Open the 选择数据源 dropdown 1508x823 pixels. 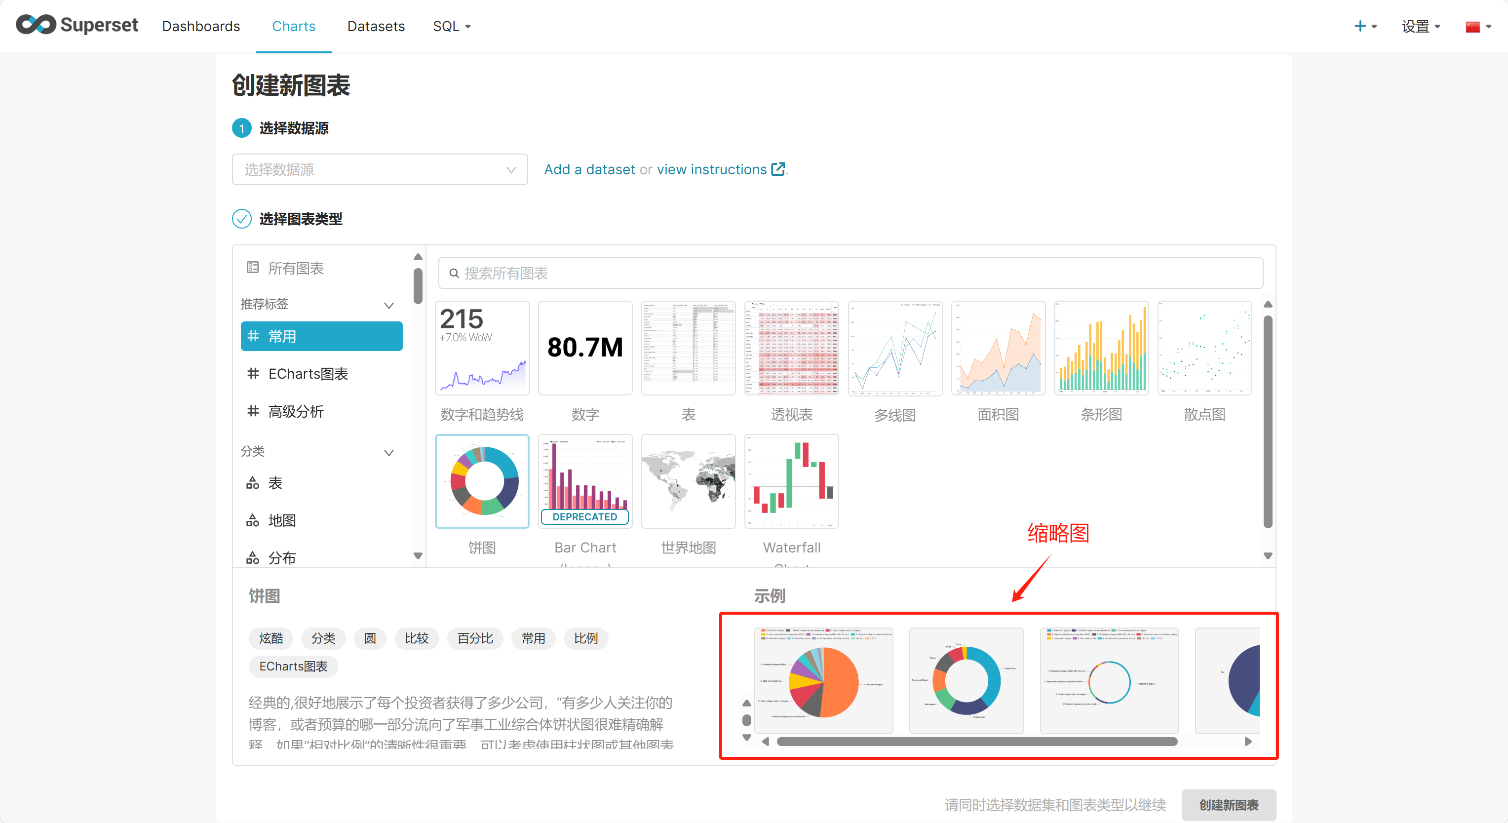coord(379,169)
